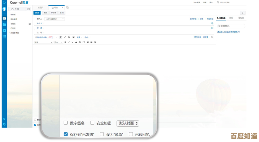Screen dimensions: 259x142
Task: Select the 信纸 tab
Action: point(231,18)
